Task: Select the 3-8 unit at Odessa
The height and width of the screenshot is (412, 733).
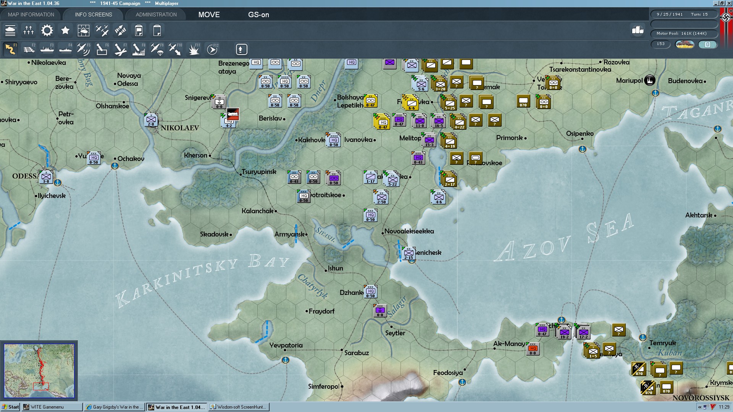Action: 46,177
